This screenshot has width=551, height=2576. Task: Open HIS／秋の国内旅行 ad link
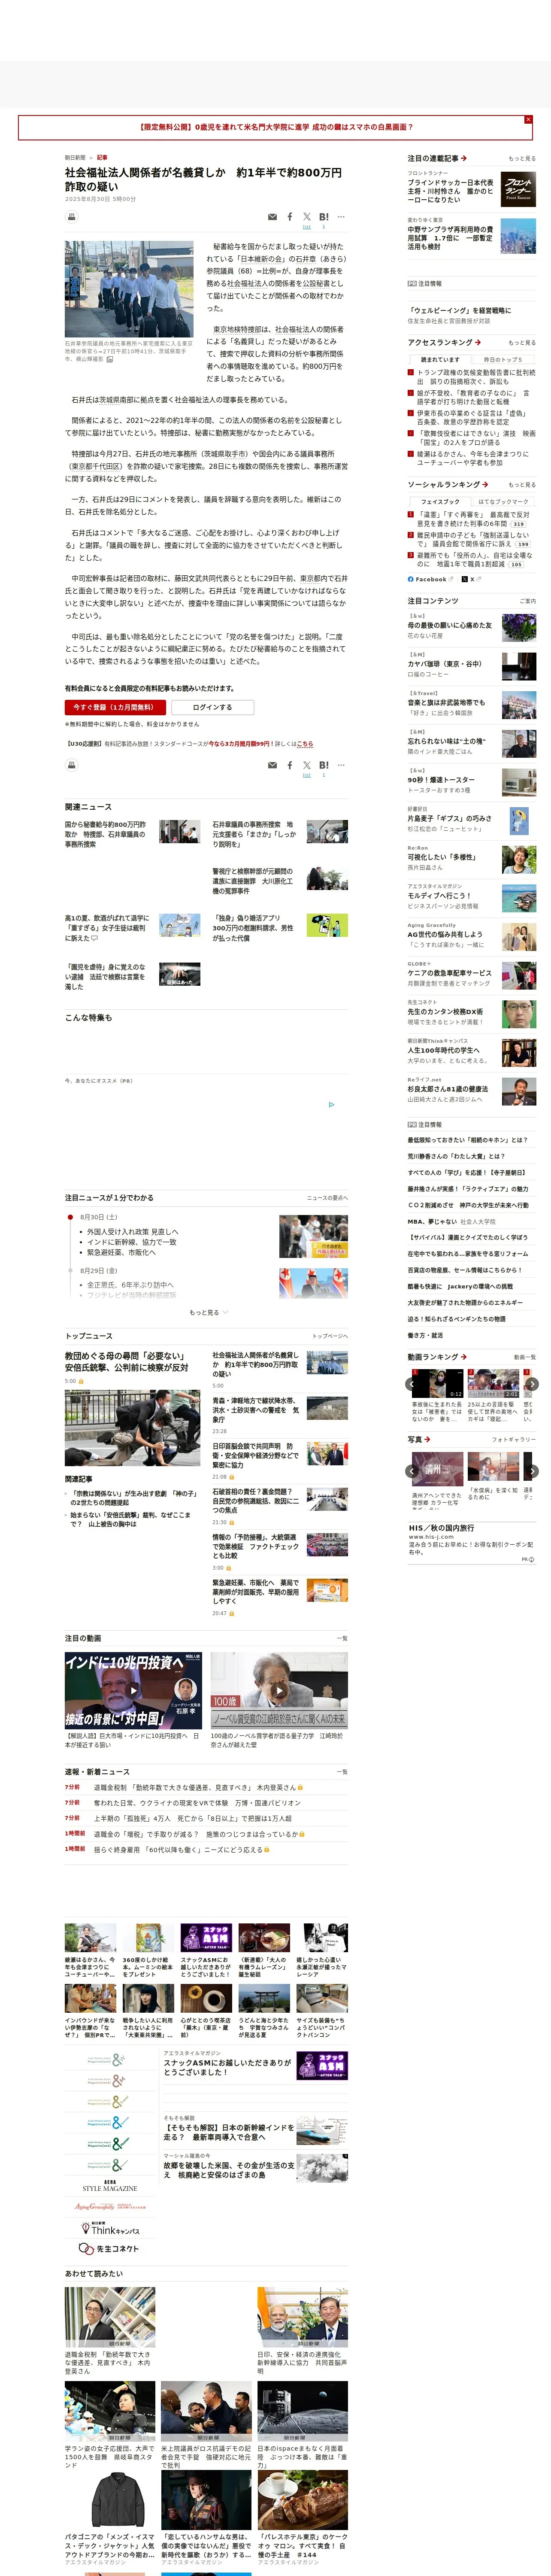(441, 1527)
